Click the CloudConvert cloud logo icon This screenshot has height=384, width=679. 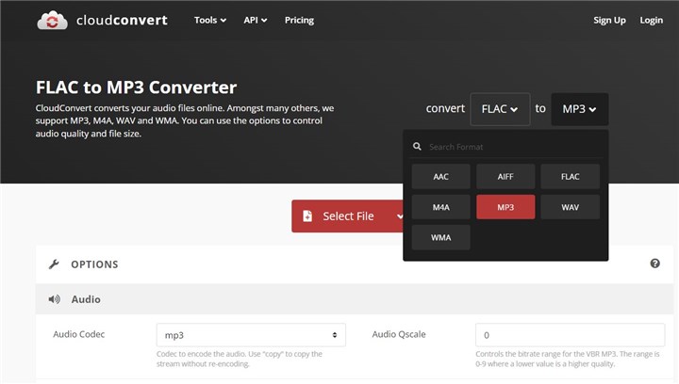point(53,21)
